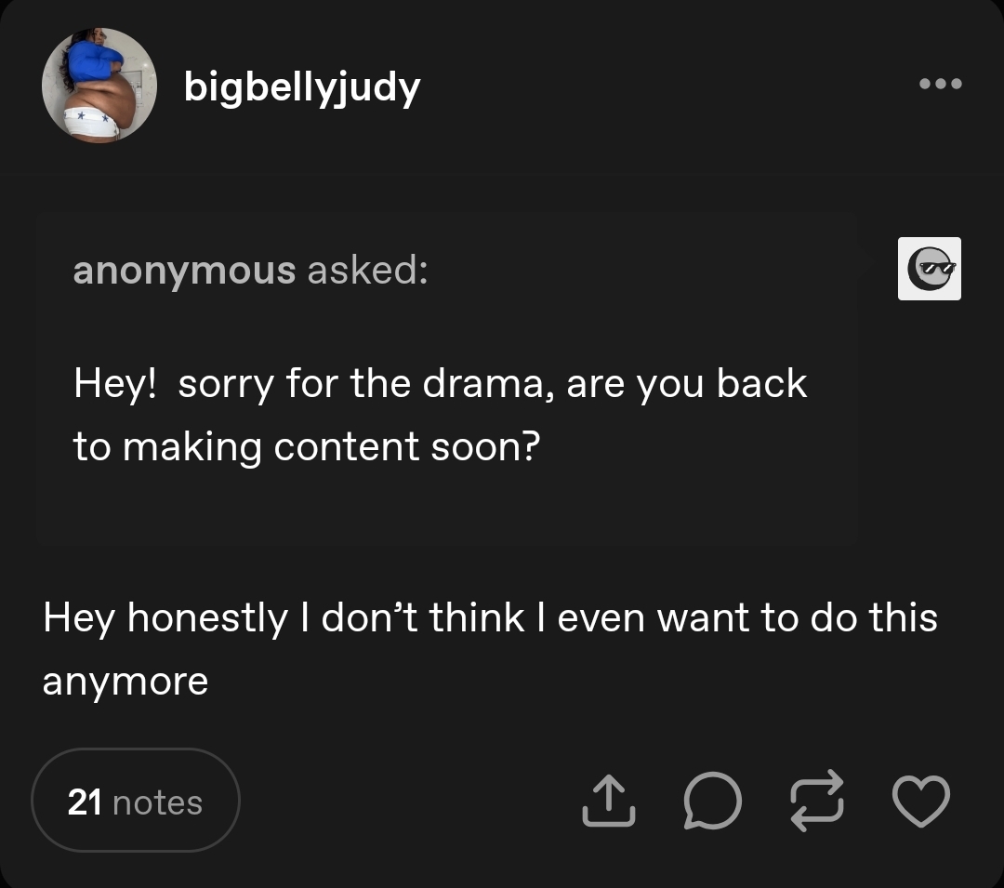Click the word "content" in the ask
This screenshot has width=1004, height=888.
click(x=347, y=447)
